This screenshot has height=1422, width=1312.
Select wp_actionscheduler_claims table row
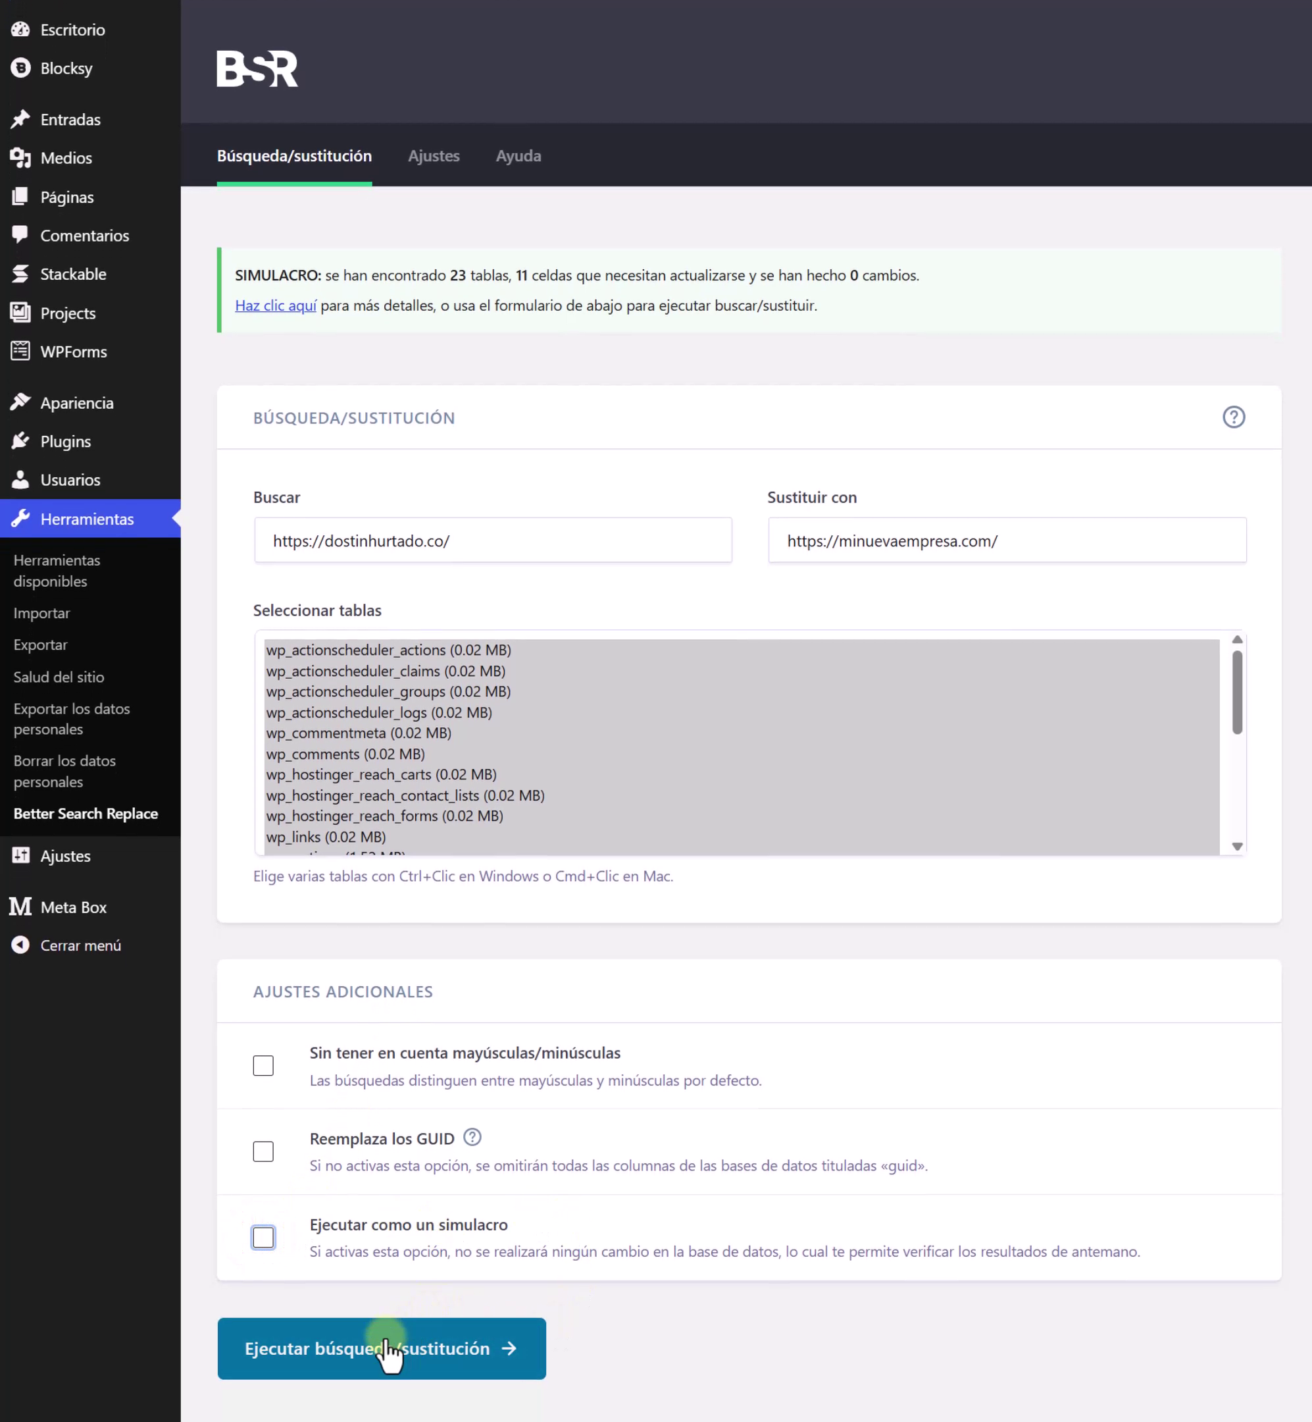click(x=742, y=671)
